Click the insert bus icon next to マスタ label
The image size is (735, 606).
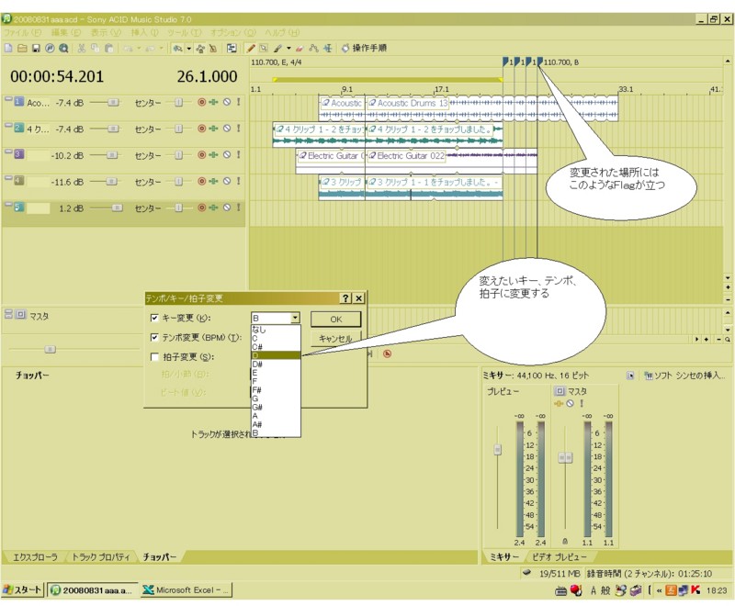pos(560,391)
